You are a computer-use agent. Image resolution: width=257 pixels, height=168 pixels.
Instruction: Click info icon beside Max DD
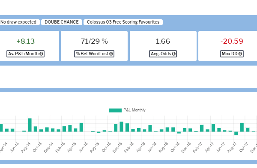coord(240,54)
